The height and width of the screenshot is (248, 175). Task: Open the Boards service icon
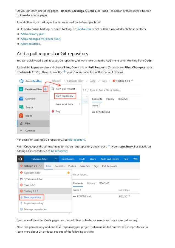tap(21, 107)
